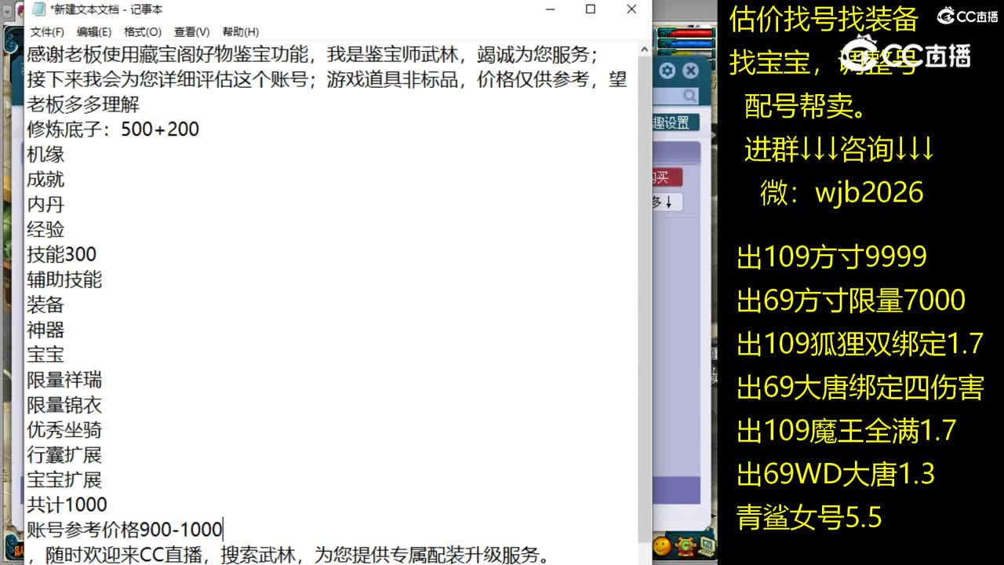This screenshot has width=1004, height=565.
Task: Place the cursor on the 装备 line
Action: pos(45,304)
